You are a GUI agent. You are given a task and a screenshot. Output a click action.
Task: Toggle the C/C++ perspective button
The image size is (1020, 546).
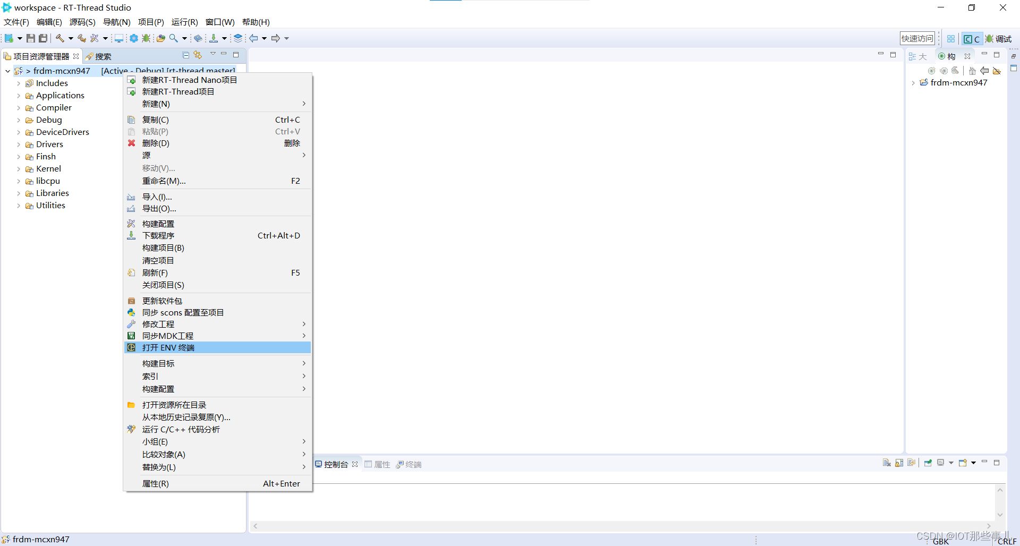coord(971,38)
